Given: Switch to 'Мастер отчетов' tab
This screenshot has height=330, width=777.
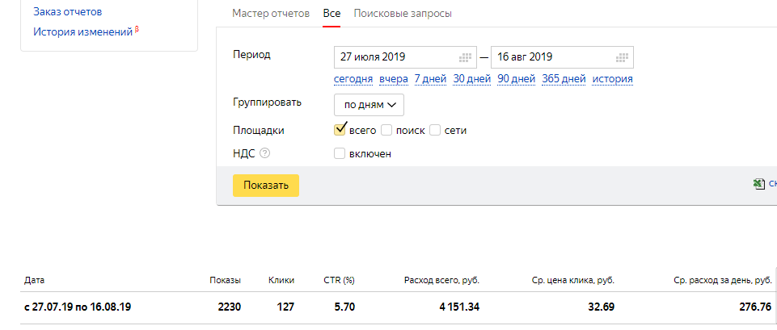Looking at the screenshot, I should pos(271,14).
